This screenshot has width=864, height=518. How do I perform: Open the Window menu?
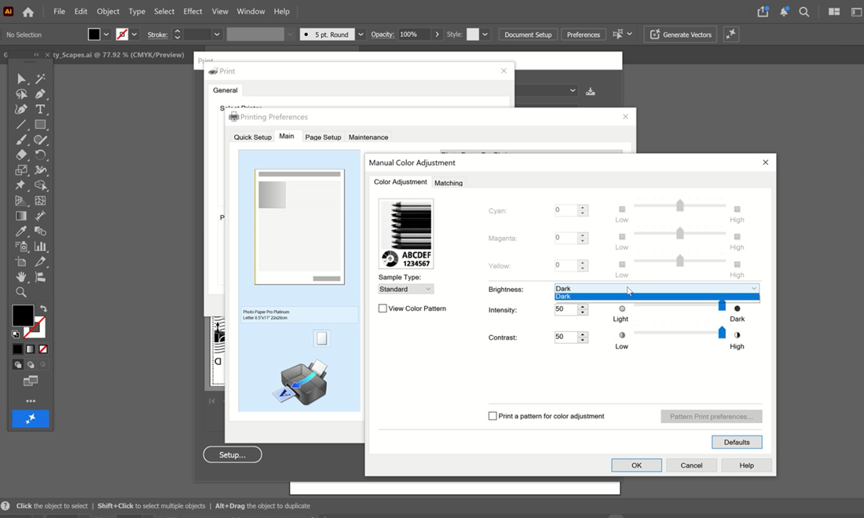[x=251, y=12]
